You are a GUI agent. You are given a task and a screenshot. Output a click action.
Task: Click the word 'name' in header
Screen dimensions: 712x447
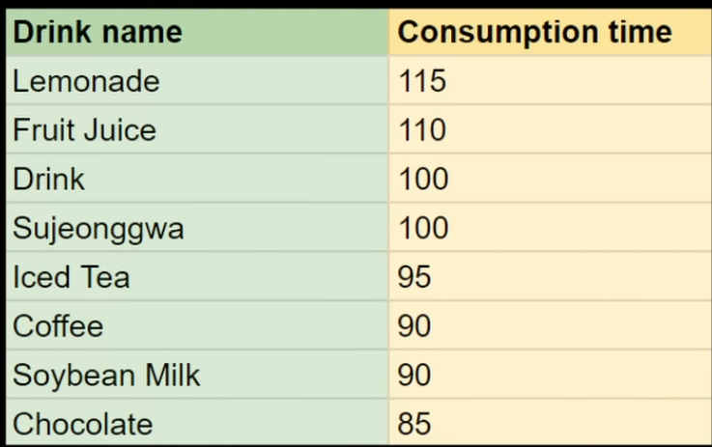click(141, 32)
